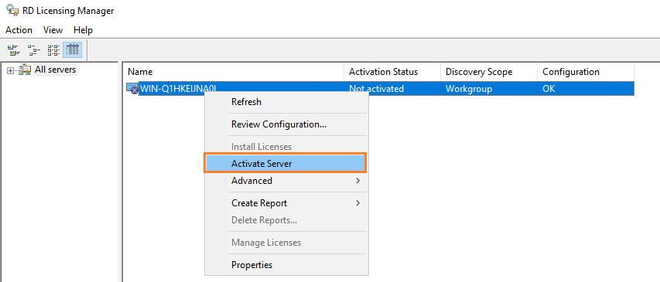Switch to list view toolbar button
The width and height of the screenshot is (660, 282).
tap(53, 50)
